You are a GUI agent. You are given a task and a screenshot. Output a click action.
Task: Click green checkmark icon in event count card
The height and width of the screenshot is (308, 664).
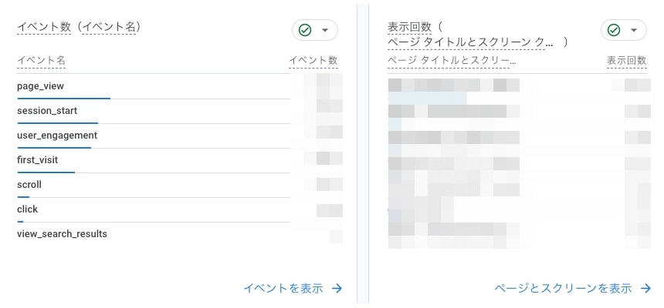pyautogui.click(x=305, y=30)
